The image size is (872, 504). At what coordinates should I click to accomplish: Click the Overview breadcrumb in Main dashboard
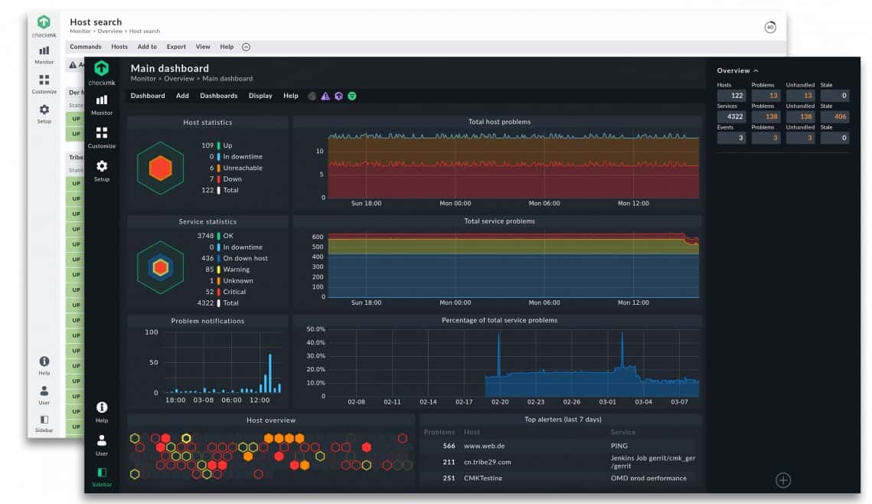[179, 78]
